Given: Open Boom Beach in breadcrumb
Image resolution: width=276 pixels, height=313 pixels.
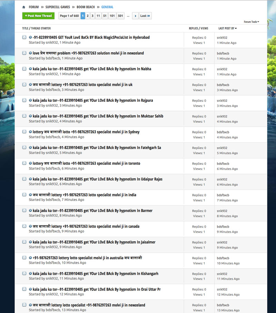Looking at the screenshot, I should [x=86, y=7].
